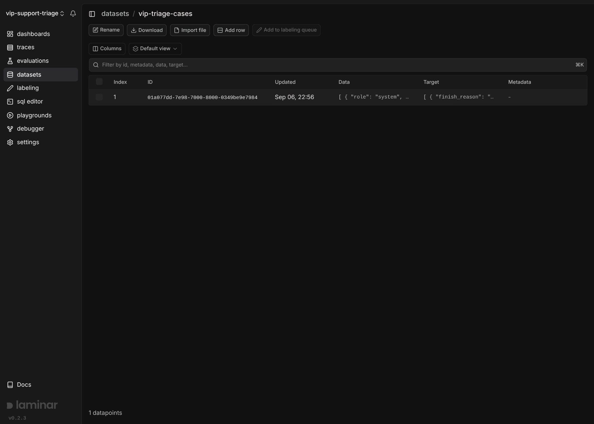Add a new row
The image size is (594, 424).
231,30
